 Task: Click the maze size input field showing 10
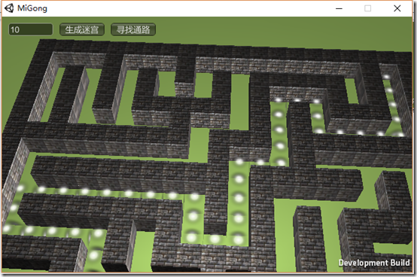click(31, 29)
